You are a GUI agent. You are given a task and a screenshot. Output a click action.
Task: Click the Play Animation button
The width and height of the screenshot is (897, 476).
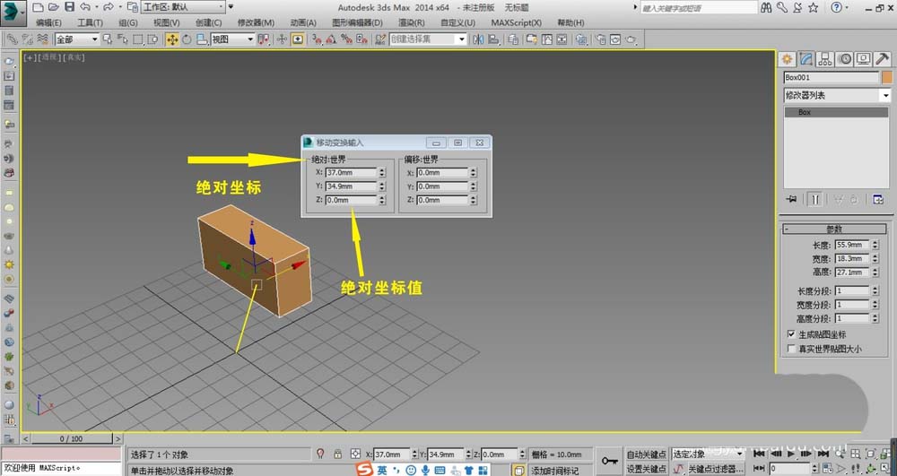click(791, 454)
